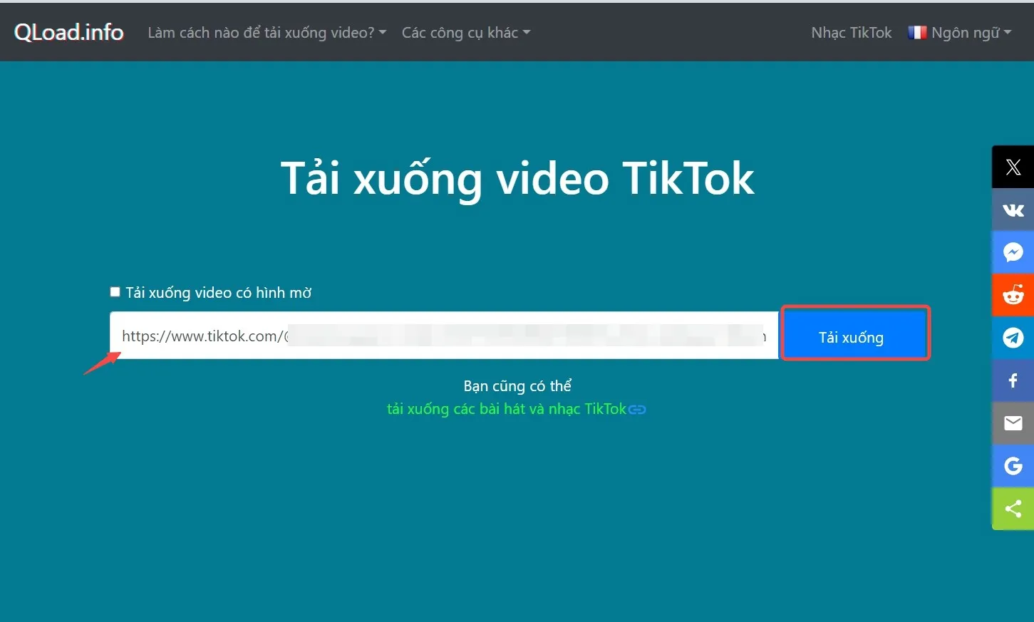Share through the Messenger icon
This screenshot has height=622, width=1034.
pyautogui.click(x=1013, y=252)
